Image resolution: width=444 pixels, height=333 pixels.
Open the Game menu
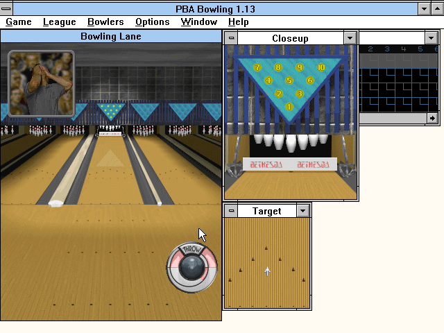click(19, 22)
